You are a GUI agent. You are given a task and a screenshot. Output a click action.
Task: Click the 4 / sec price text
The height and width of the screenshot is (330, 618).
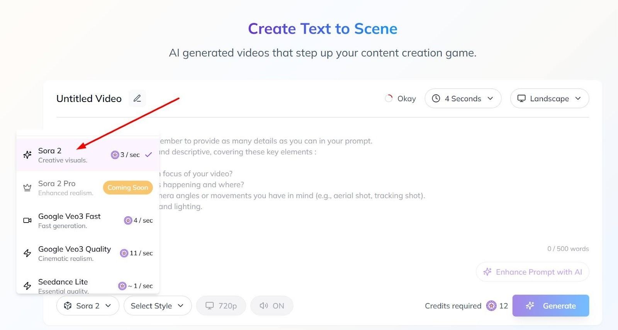143,220
